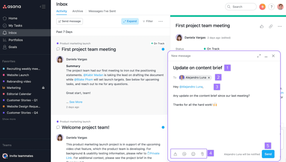The image size is (286, 162).
Task: Select Inbox in the sidebar
Action: click(25, 33)
